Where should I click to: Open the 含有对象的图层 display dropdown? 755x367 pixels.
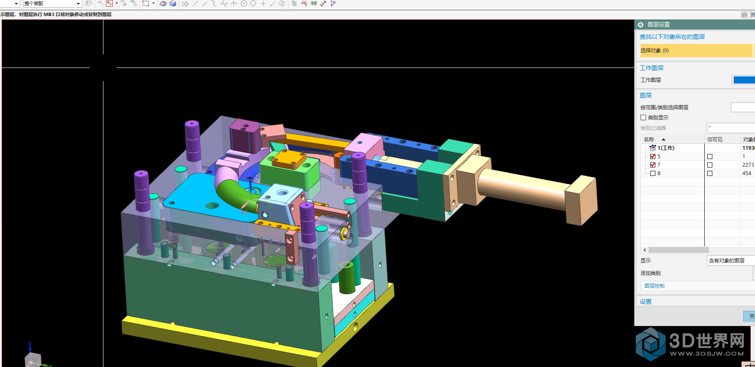[731, 261]
